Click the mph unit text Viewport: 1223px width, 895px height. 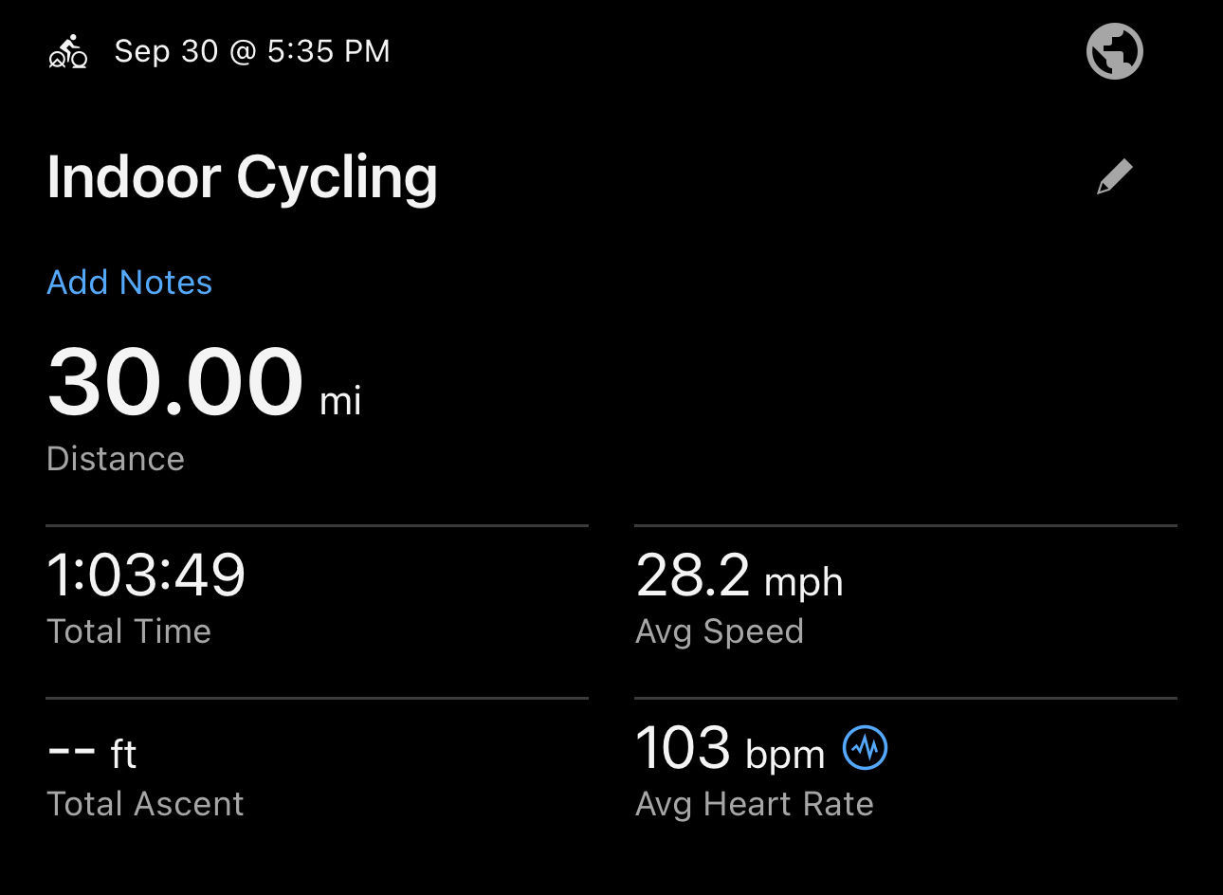pos(804,581)
